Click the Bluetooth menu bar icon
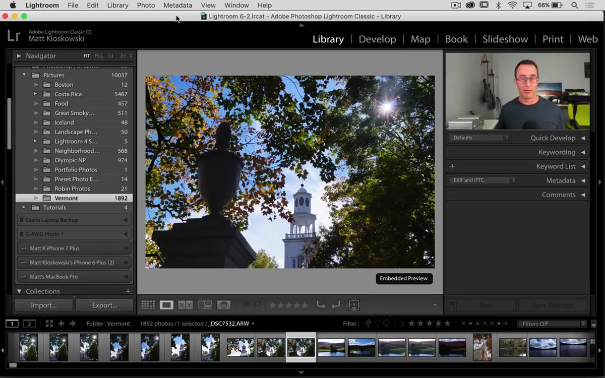Image resolution: width=605 pixels, height=378 pixels. point(498,5)
